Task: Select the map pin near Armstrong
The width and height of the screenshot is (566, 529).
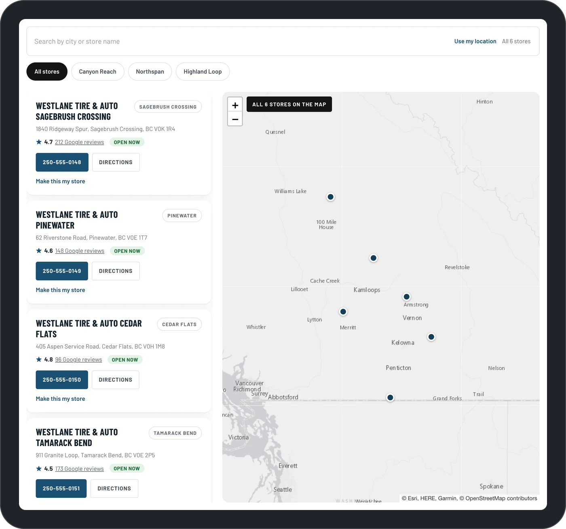Action: pyautogui.click(x=407, y=297)
